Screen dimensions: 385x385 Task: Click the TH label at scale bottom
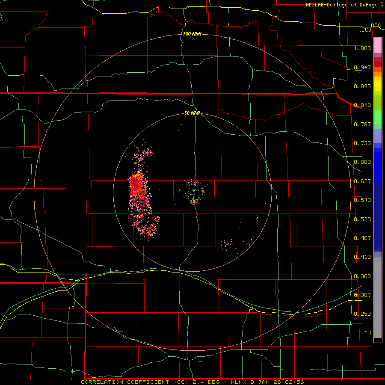point(367,333)
